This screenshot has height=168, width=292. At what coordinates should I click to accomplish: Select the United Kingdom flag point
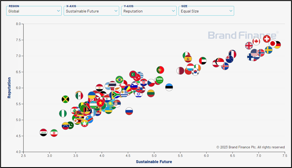tap(249, 46)
